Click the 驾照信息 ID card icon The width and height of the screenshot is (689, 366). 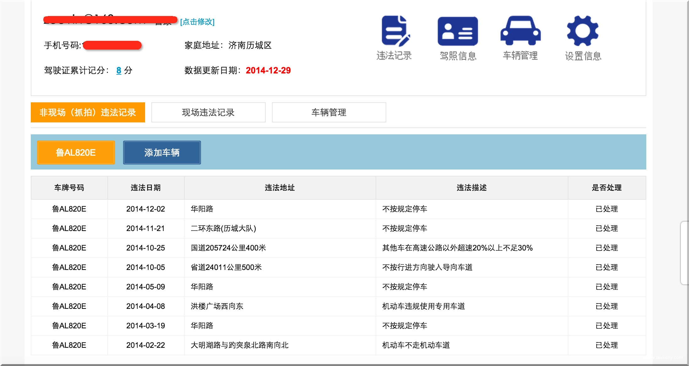[458, 31]
